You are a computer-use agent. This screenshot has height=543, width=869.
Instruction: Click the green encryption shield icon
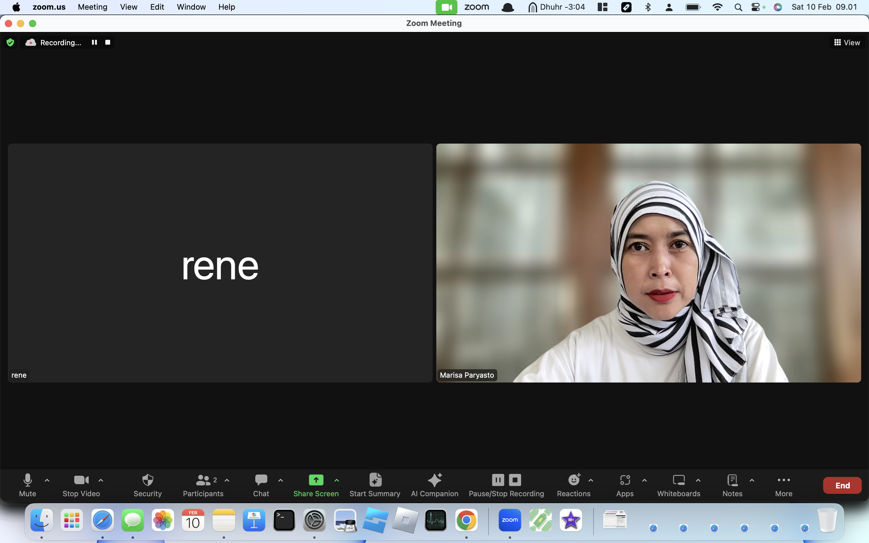[11, 42]
